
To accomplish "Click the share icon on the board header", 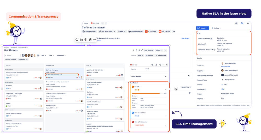I will (x=139, y=50).
